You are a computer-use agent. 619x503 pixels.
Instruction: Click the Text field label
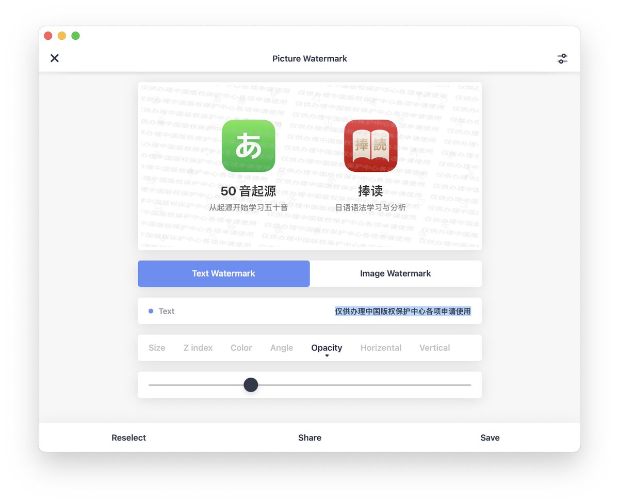pyautogui.click(x=167, y=311)
